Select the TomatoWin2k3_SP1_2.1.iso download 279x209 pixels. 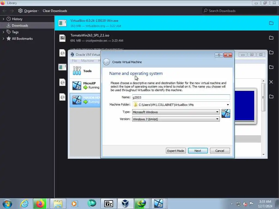[166, 38]
